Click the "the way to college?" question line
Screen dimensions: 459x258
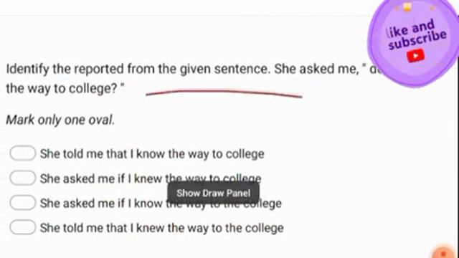(65, 88)
